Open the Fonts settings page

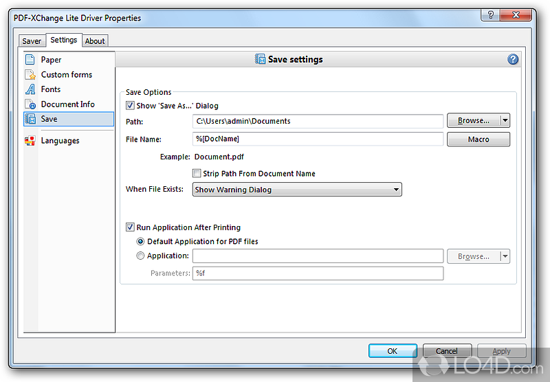(69, 89)
